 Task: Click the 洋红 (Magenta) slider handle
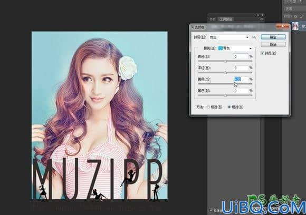point(225,73)
